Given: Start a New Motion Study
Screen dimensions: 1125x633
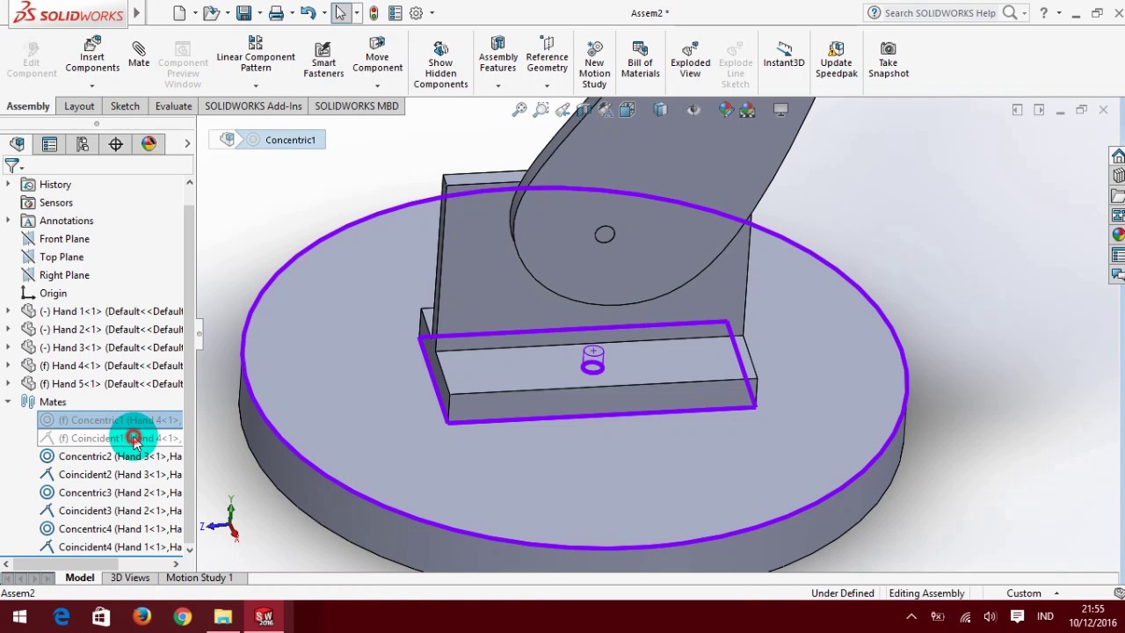Looking at the screenshot, I should coord(594,63).
